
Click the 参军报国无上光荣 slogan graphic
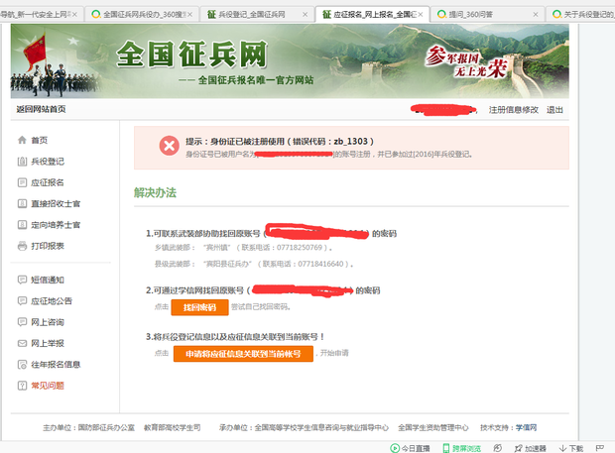(x=467, y=62)
